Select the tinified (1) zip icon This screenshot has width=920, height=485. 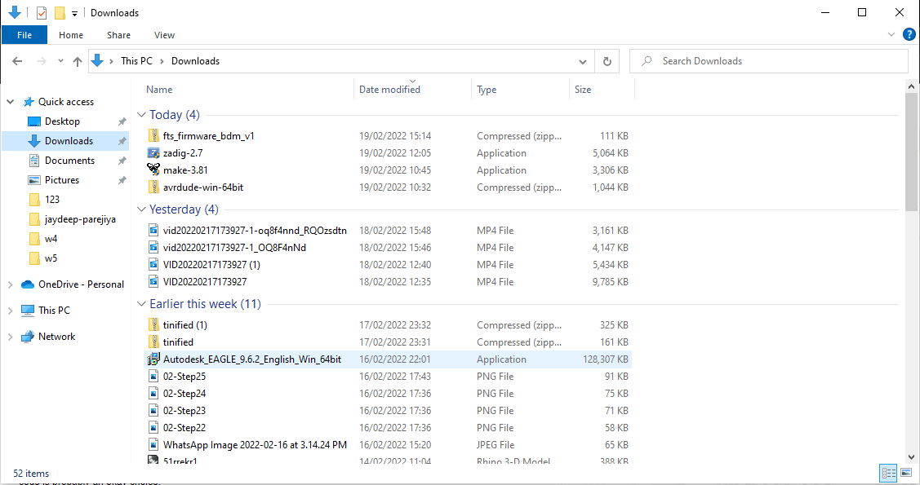(x=153, y=324)
